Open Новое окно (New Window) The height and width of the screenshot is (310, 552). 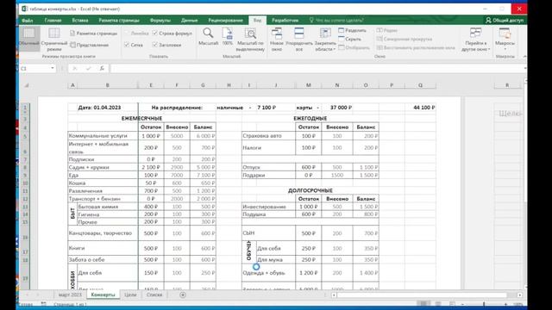pyautogui.click(x=277, y=40)
